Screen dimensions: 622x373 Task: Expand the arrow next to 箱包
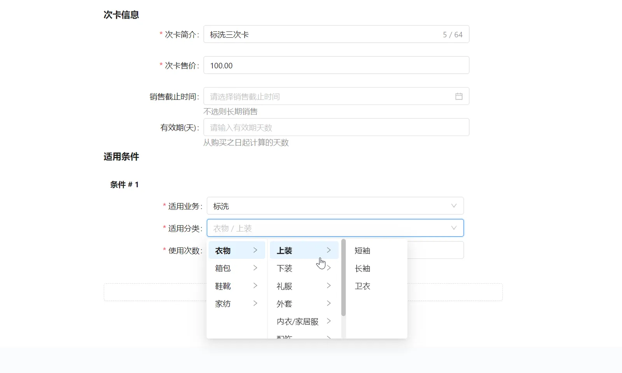[x=255, y=268]
